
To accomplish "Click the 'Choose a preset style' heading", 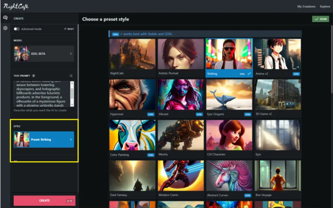I will (x=106, y=19).
